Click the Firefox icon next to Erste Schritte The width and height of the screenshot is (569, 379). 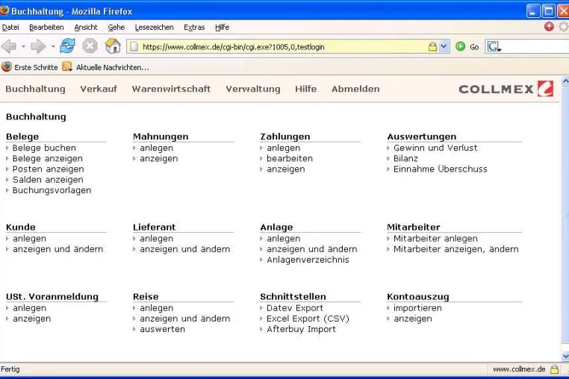(7, 66)
